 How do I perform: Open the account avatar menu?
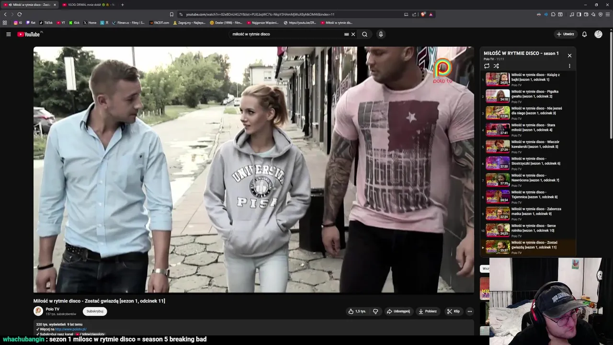598,34
